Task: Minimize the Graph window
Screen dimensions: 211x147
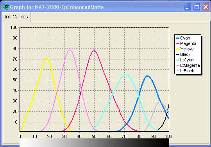Action: pos(188,7)
